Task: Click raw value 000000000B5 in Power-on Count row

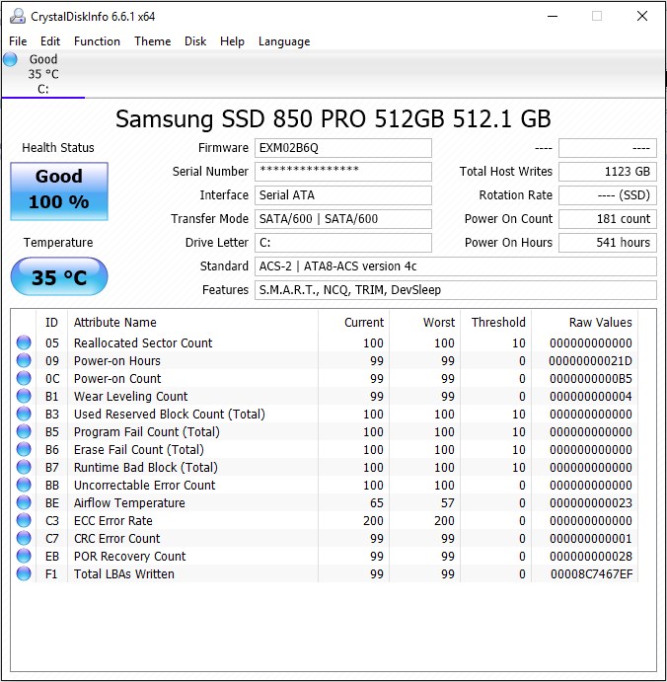Action: coord(591,378)
